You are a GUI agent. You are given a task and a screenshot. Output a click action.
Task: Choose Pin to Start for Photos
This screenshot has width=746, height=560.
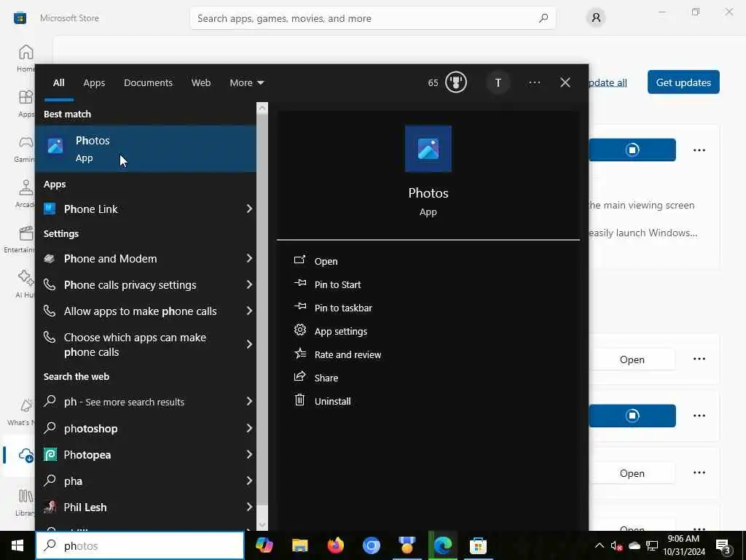pos(337,284)
